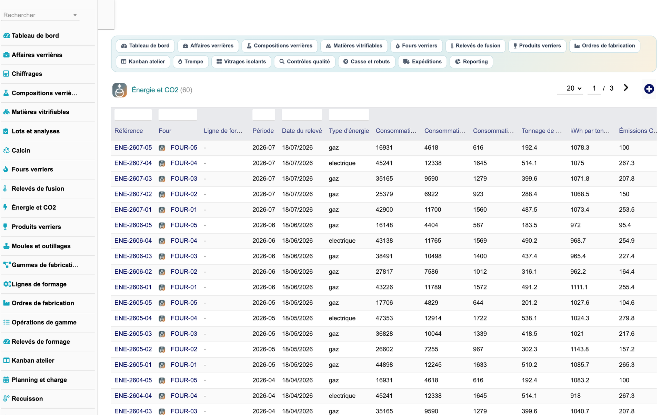Open FOUR-02 link in ENE-2607-02 row
671x415 pixels.
point(184,194)
